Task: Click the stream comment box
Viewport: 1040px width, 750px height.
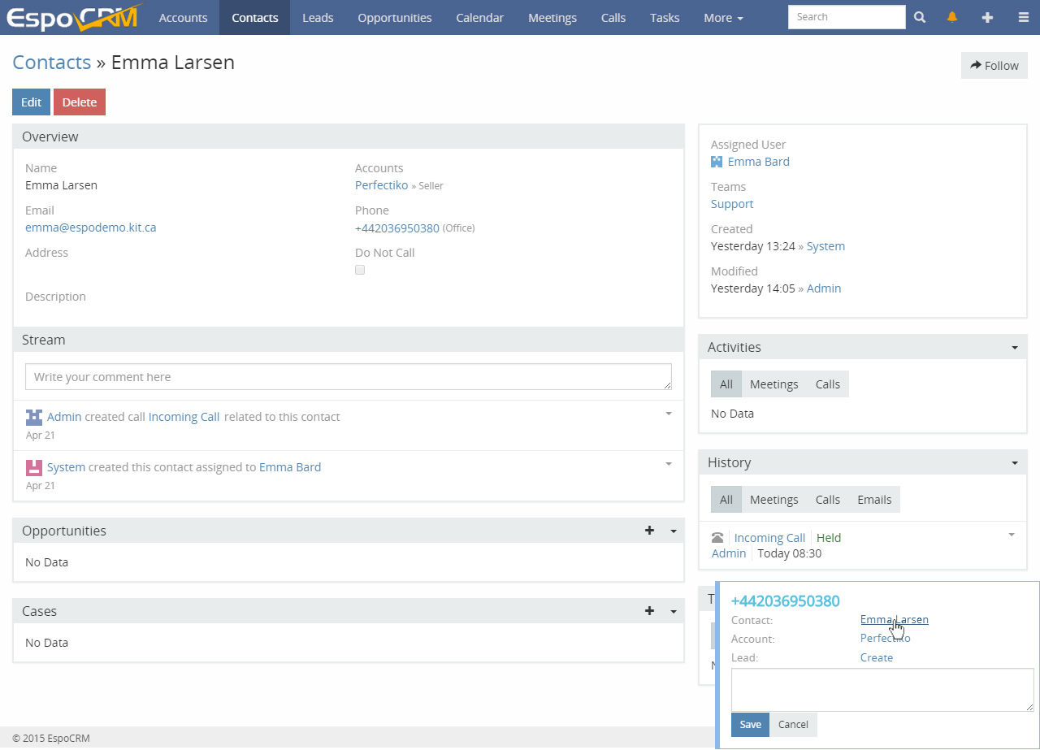Action: [x=349, y=377]
